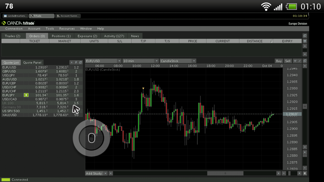Select USD/JPY row in quote list
This screenshot has height=182, width=324.
click(42, 75)
